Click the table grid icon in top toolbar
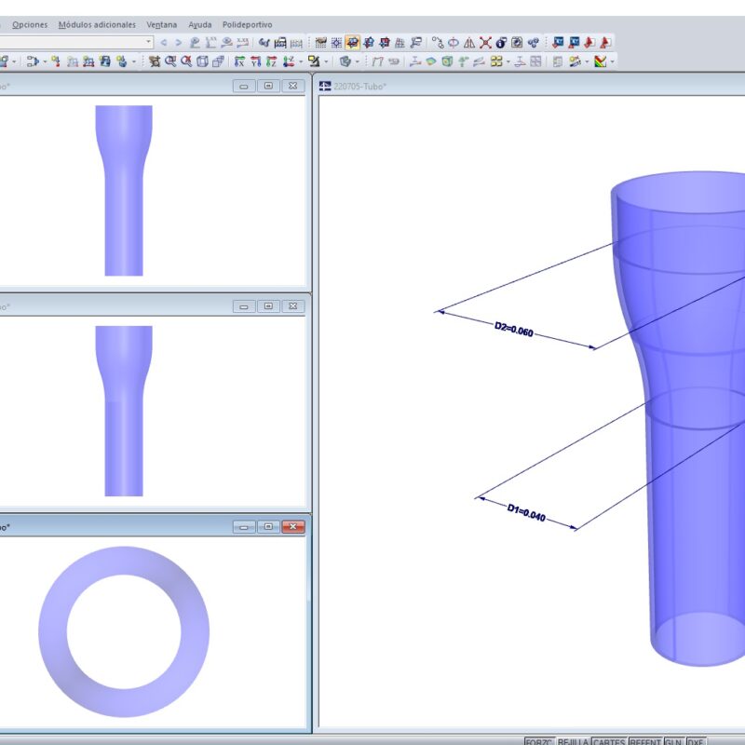 point(320,43)
